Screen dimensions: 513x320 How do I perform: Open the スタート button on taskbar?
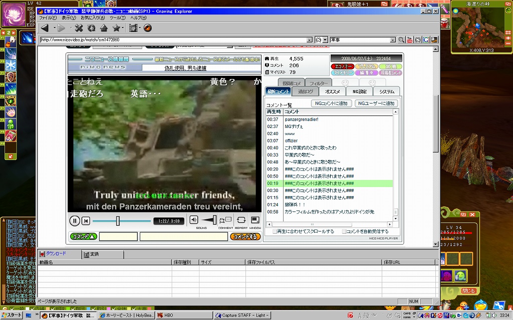pos(12,315)
